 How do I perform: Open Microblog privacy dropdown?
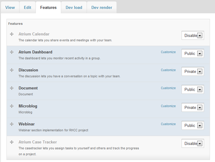click(193, 108)
